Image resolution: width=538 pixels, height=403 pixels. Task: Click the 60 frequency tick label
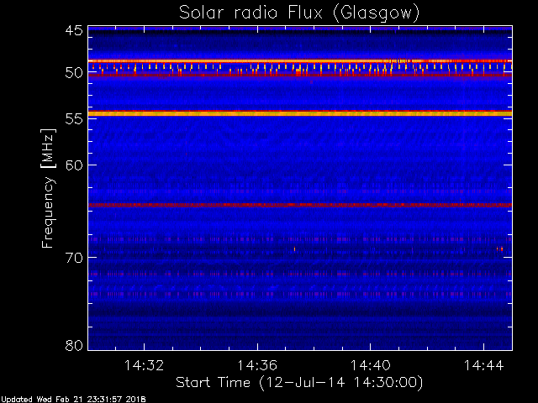click(x=74, y=165)
